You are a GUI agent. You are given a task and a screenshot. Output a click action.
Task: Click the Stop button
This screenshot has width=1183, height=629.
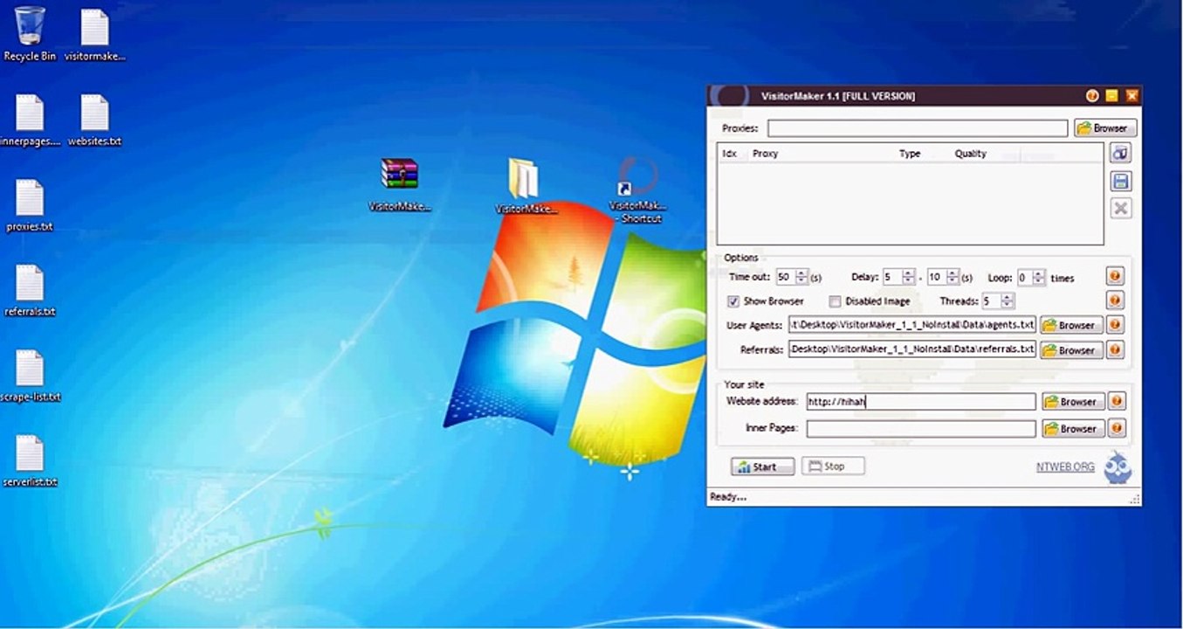833,467
